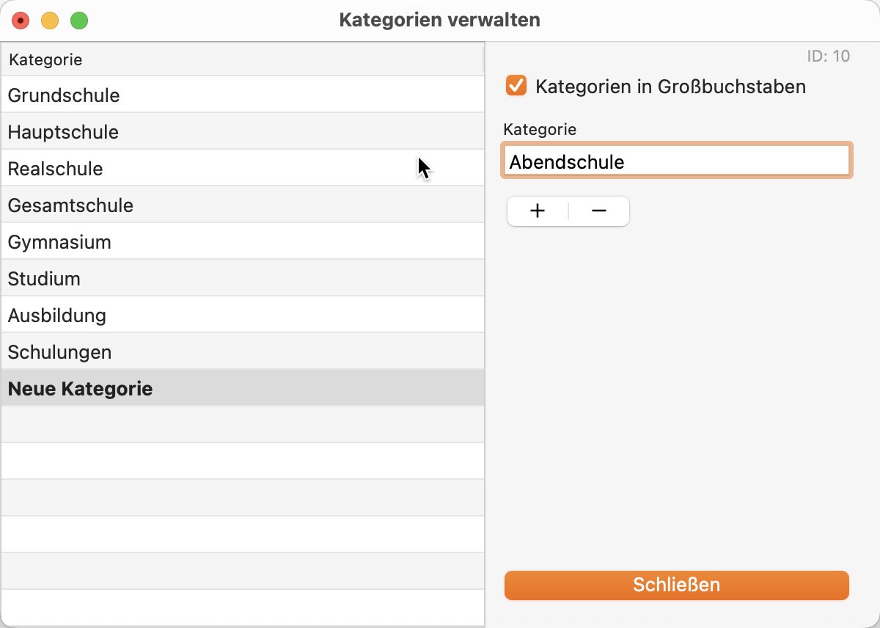Remove selected category with minus button
Image resolution: width=880 pixels, height=628 pixels.
tap(599, 211)
